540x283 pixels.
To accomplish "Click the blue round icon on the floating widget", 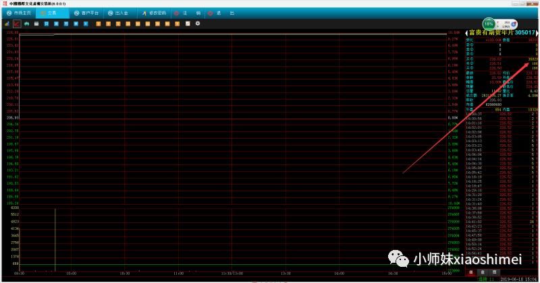I will coord(514,24).
